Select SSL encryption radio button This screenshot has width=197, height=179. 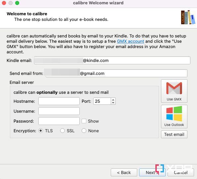tap(62, 131)
